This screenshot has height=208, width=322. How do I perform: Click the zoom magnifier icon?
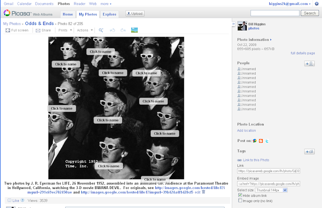click(101, 30)
